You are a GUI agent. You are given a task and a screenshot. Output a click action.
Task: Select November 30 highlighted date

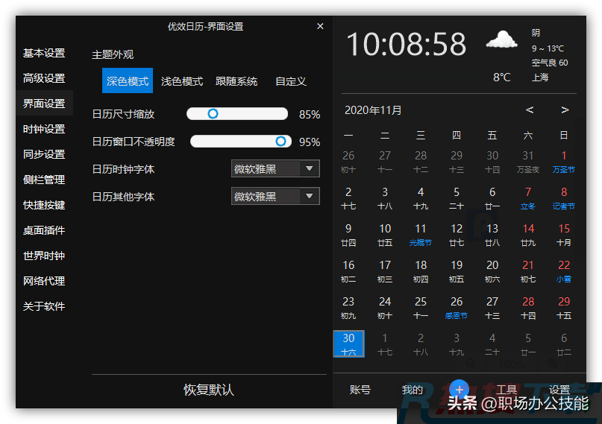[348, 344]
